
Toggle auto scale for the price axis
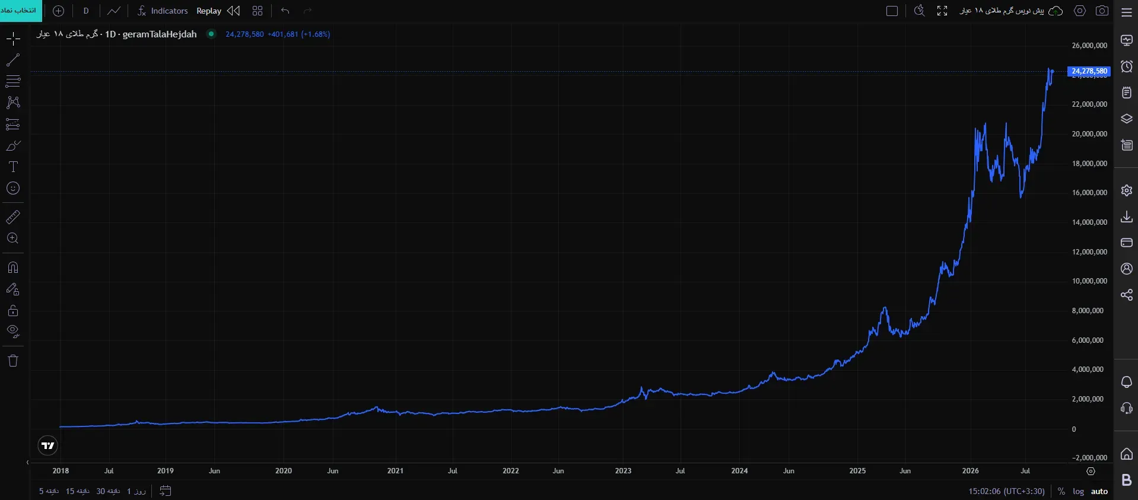pos(1099,491)
